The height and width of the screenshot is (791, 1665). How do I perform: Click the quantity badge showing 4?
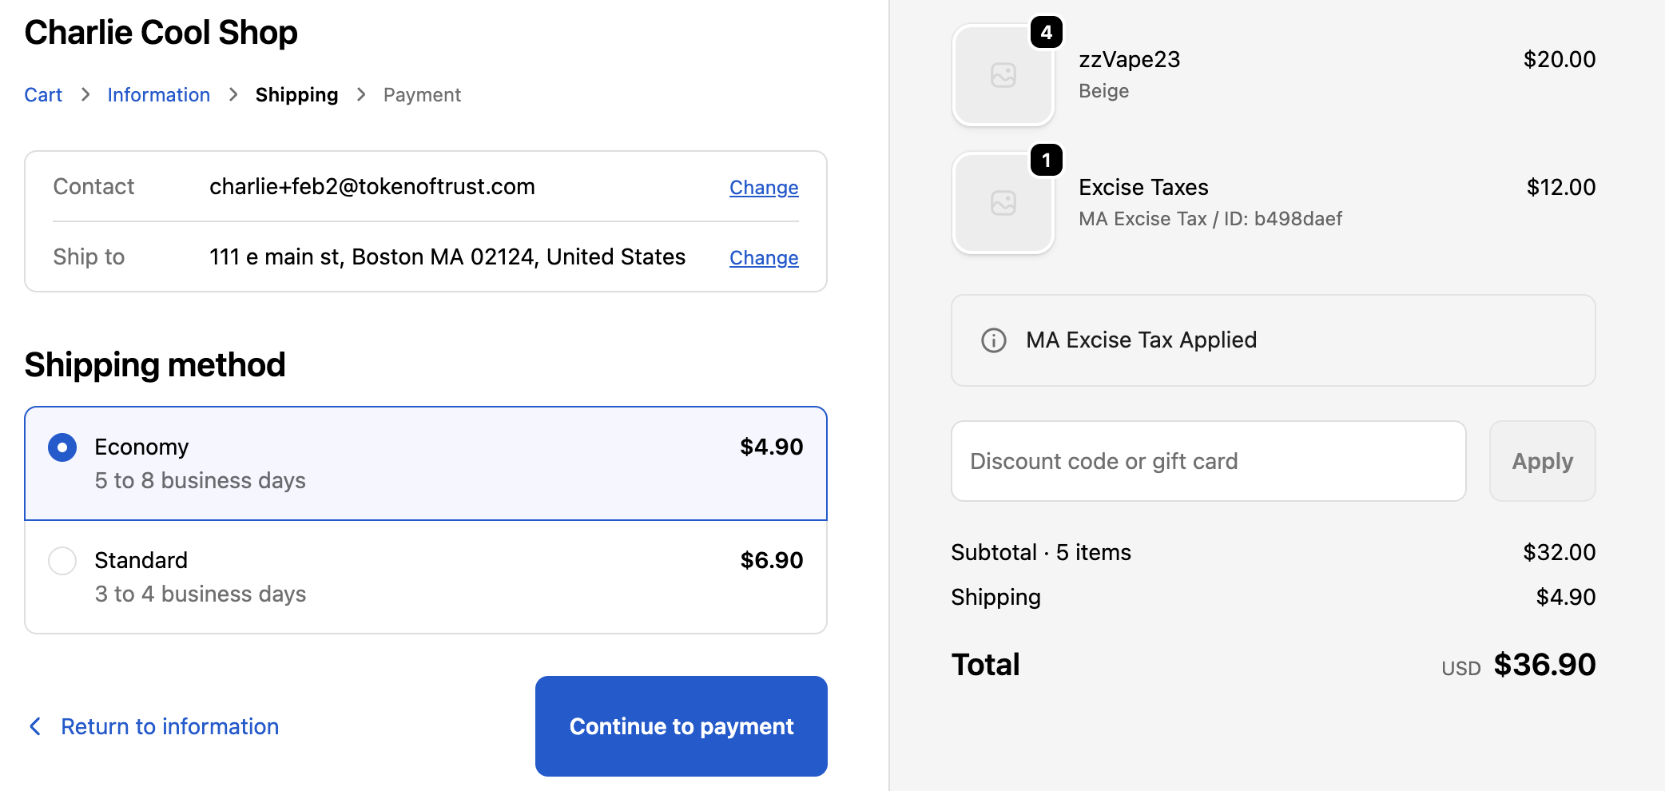point(1046,33)
